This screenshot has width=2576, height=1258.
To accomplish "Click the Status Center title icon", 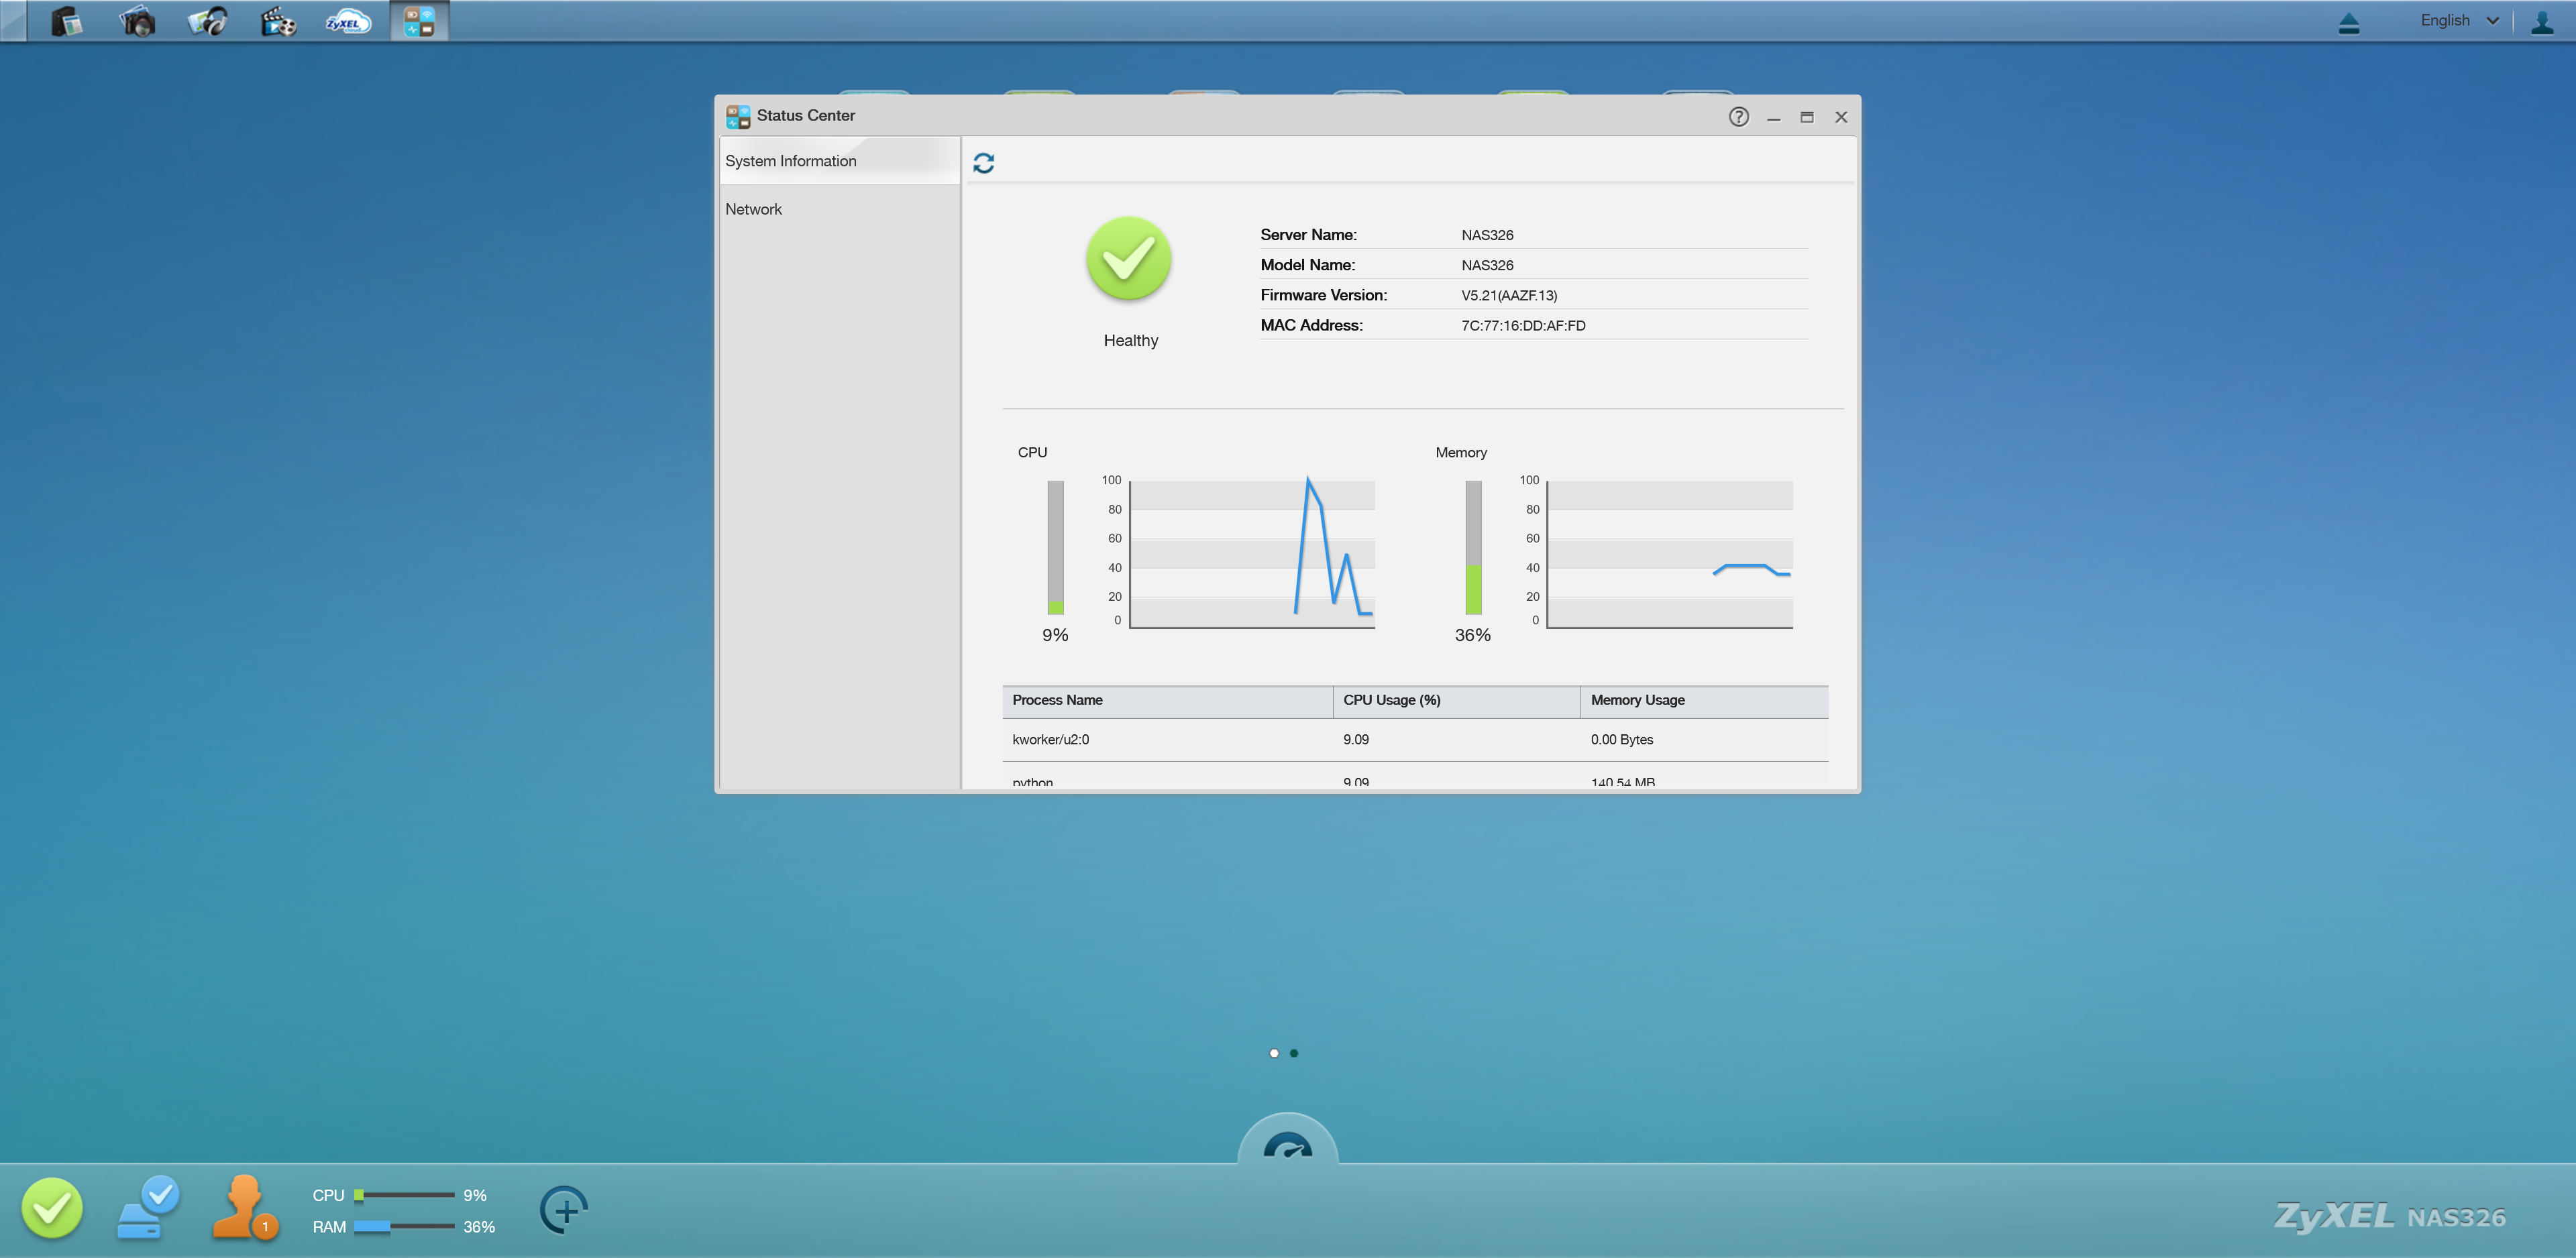I will [738, 117].
